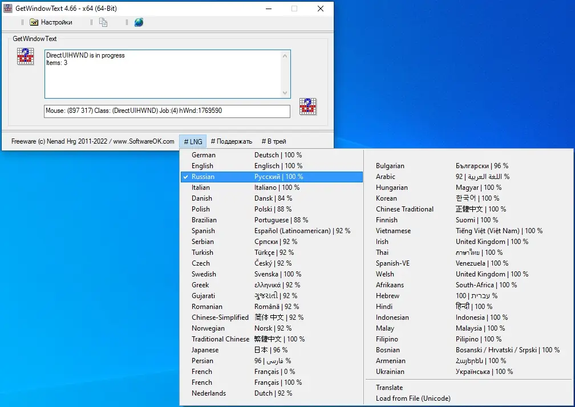Pick Vietnamese language entry

tap(468, 231)
